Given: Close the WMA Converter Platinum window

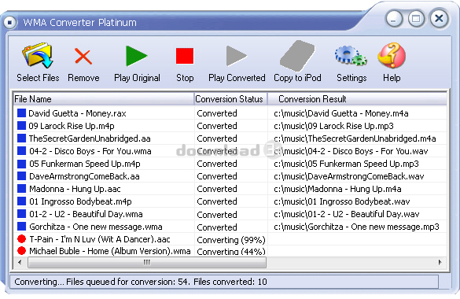Looking at the screenshot, I should click(439, 19).
